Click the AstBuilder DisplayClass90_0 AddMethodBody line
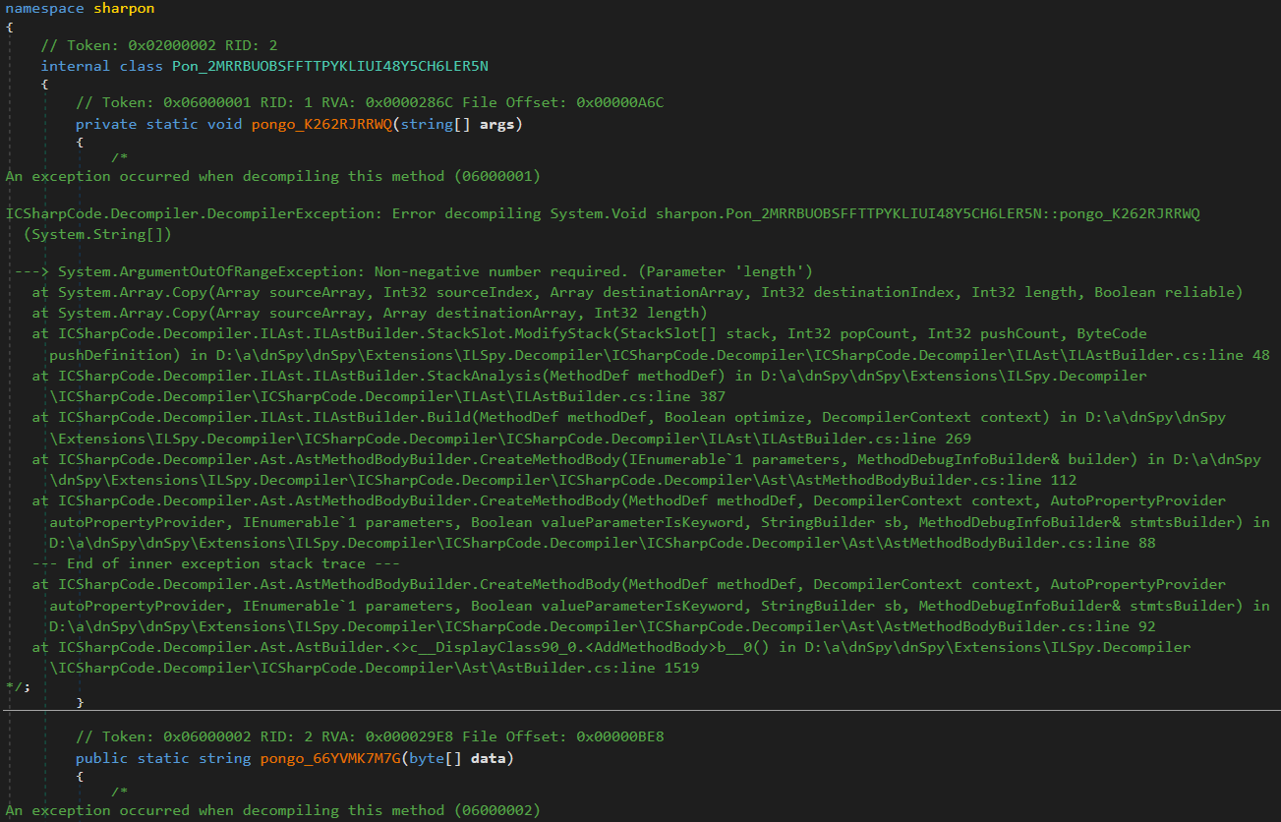The image size is (1281, 822). coord(611,647)
